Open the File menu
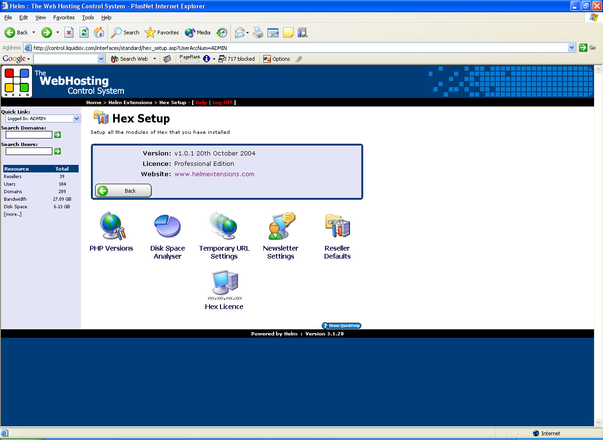This screenshot has width=603, height=440. [8, 17]
